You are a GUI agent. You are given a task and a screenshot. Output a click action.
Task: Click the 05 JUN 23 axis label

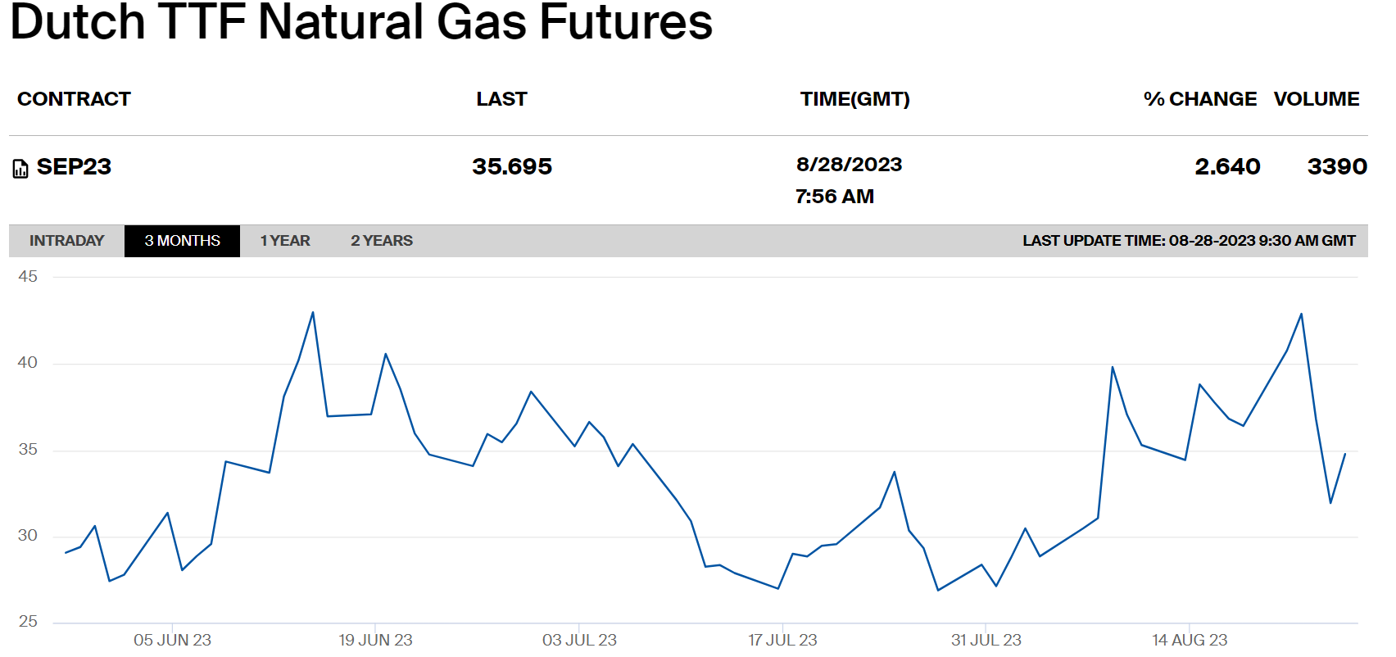tap(172, 640)
